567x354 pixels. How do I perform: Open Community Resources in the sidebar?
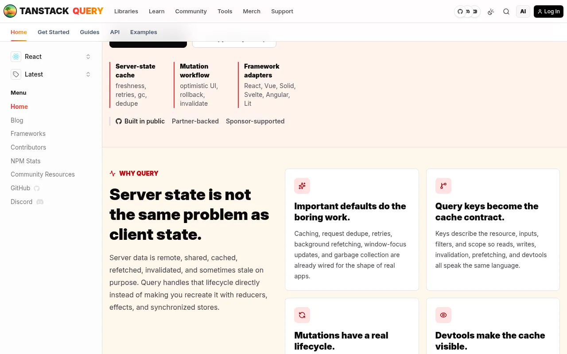(43, 174)
